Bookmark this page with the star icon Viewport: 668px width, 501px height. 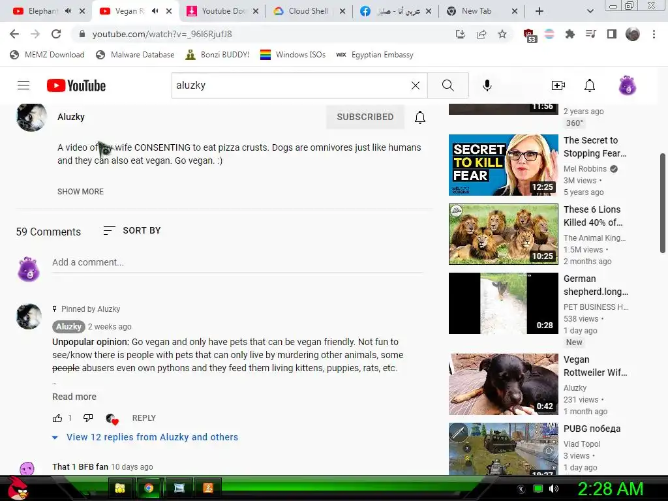(502, 34)
